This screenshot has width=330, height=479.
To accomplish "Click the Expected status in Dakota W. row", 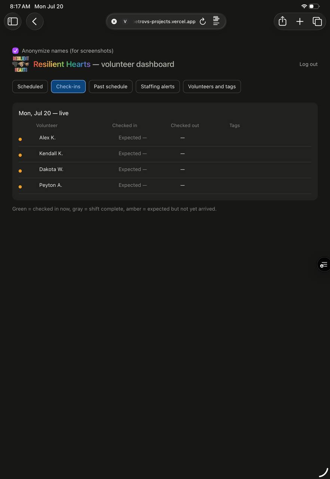I will tap(132, 169).
